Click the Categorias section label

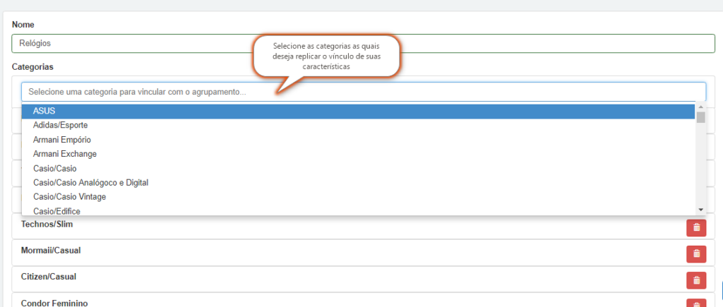coord(32,67)
